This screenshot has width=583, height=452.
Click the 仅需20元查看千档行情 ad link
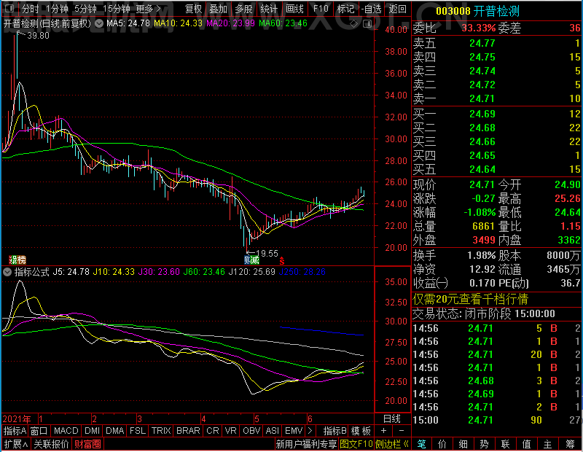(470, 299)
